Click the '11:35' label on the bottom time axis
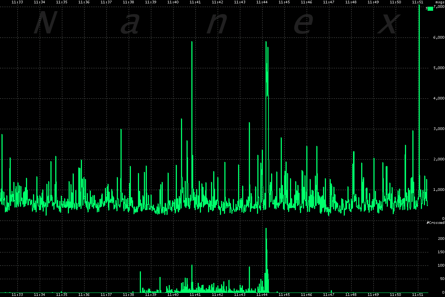445x297 pixels. (x=62, y=295)
